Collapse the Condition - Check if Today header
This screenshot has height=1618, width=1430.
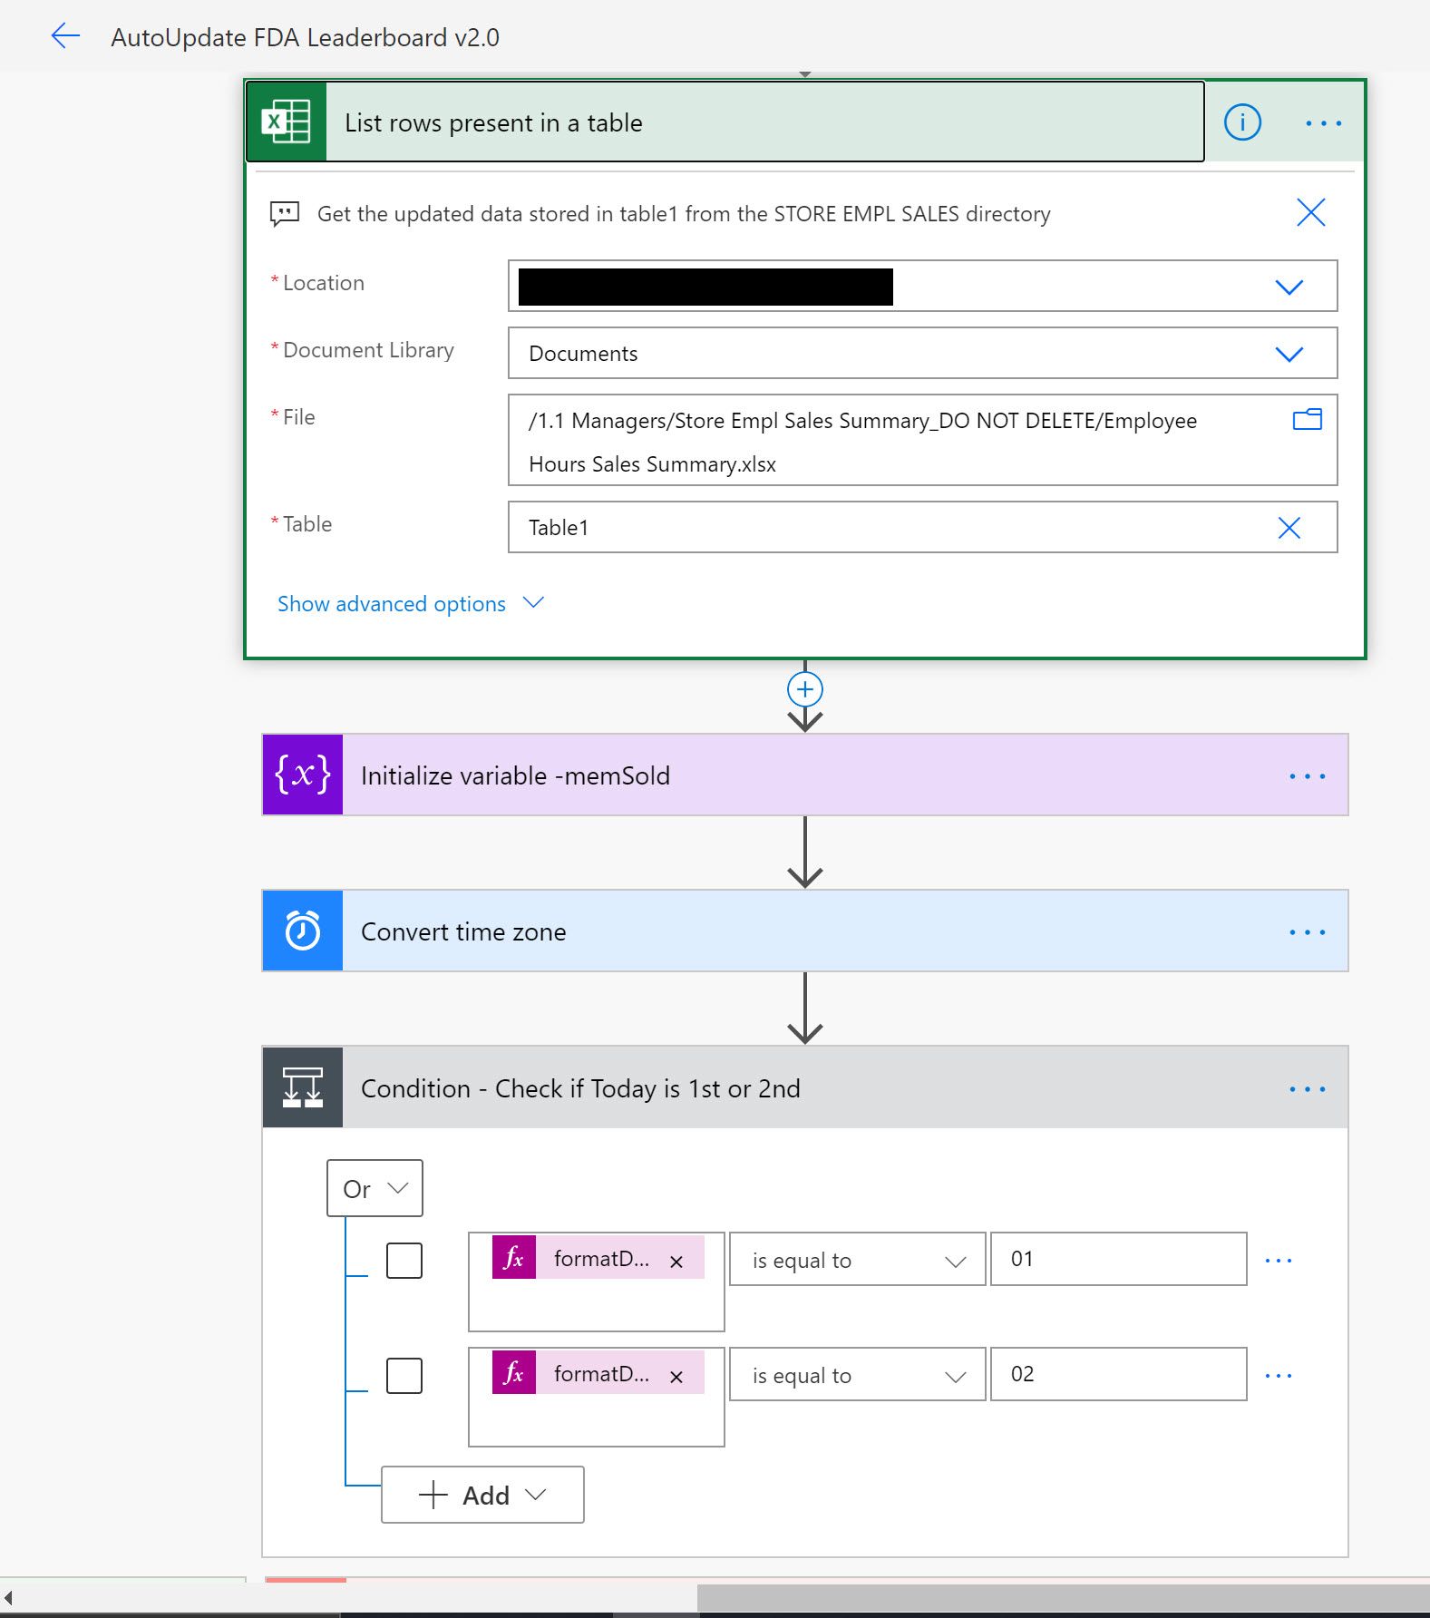(x=805, y=1087)
